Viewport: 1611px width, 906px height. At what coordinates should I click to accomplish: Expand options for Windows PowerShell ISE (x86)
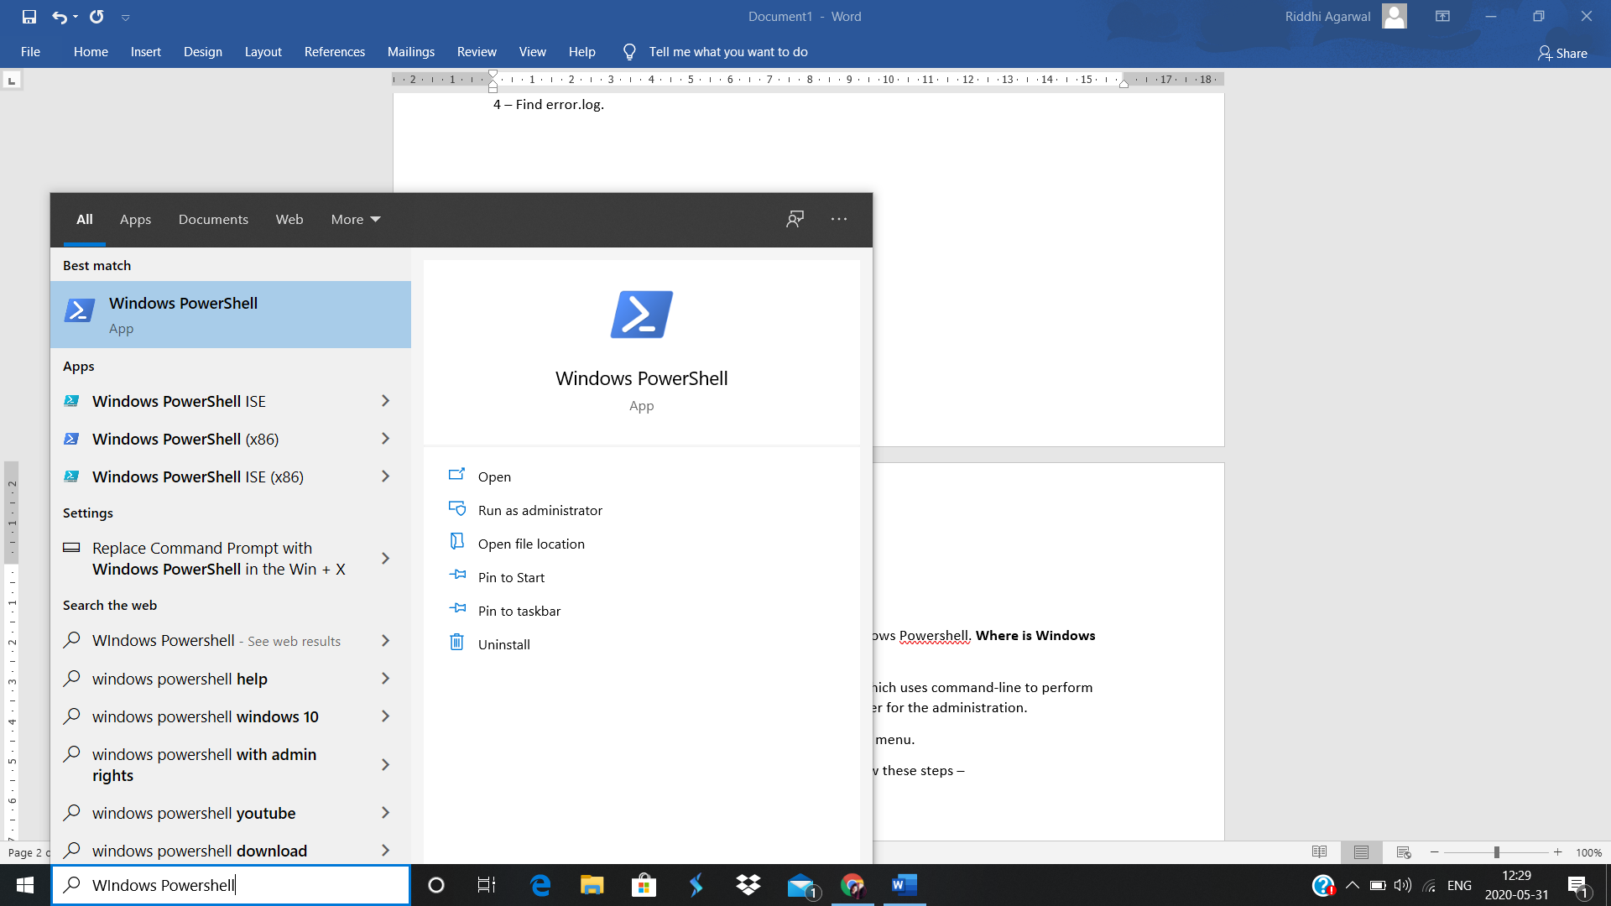[x=385, y=476]
